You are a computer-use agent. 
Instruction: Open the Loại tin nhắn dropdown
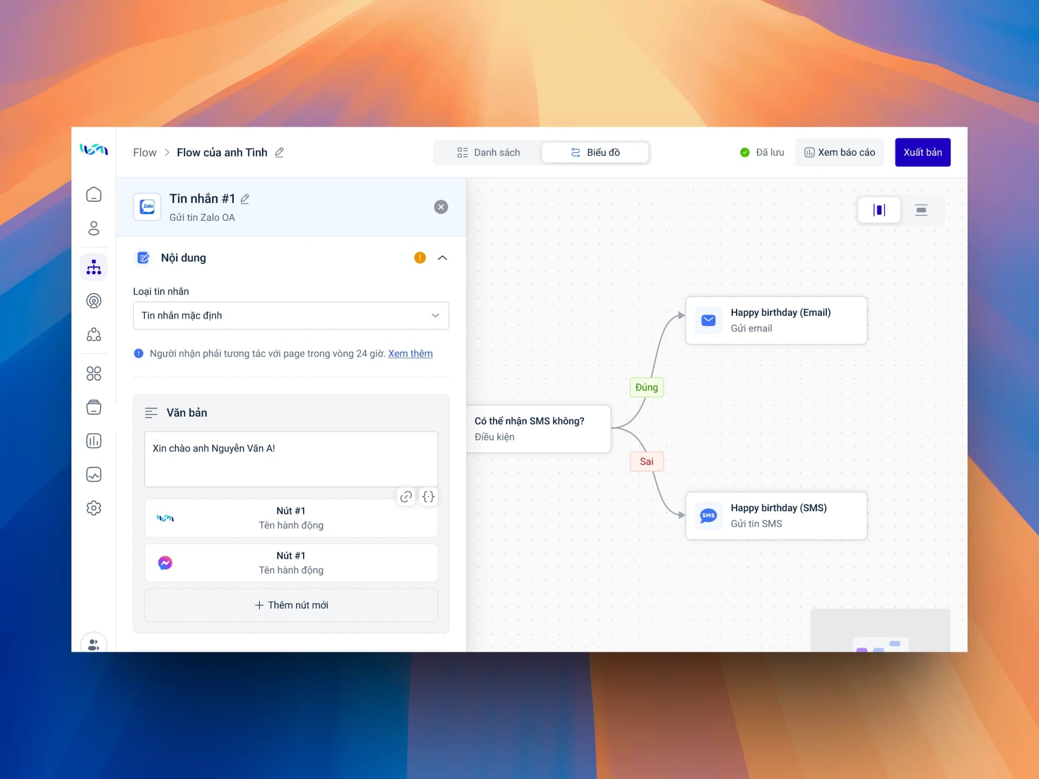tap(291, 315)
